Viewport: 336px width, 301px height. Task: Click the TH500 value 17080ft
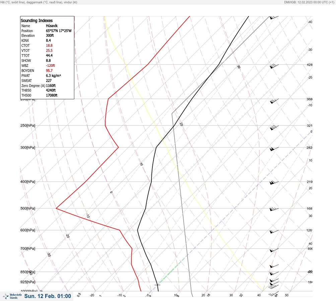tap(52, 95)
